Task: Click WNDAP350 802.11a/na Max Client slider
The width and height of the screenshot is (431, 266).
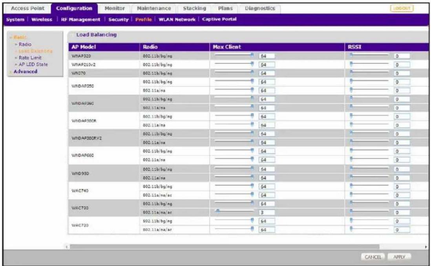Action: 234,90
